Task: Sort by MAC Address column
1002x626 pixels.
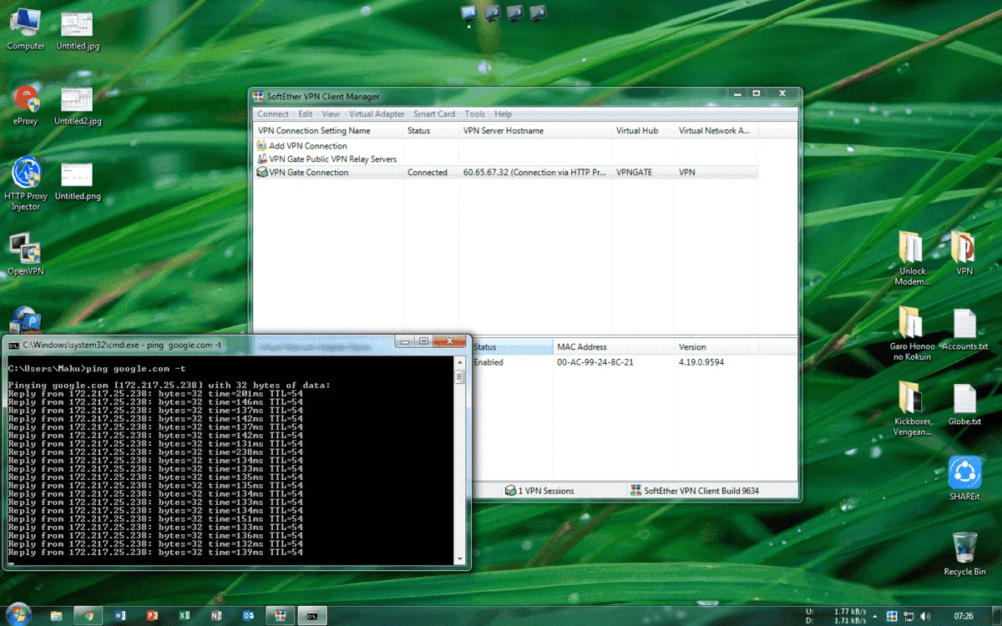Action: pyautogui.click(x=613, y=346)
